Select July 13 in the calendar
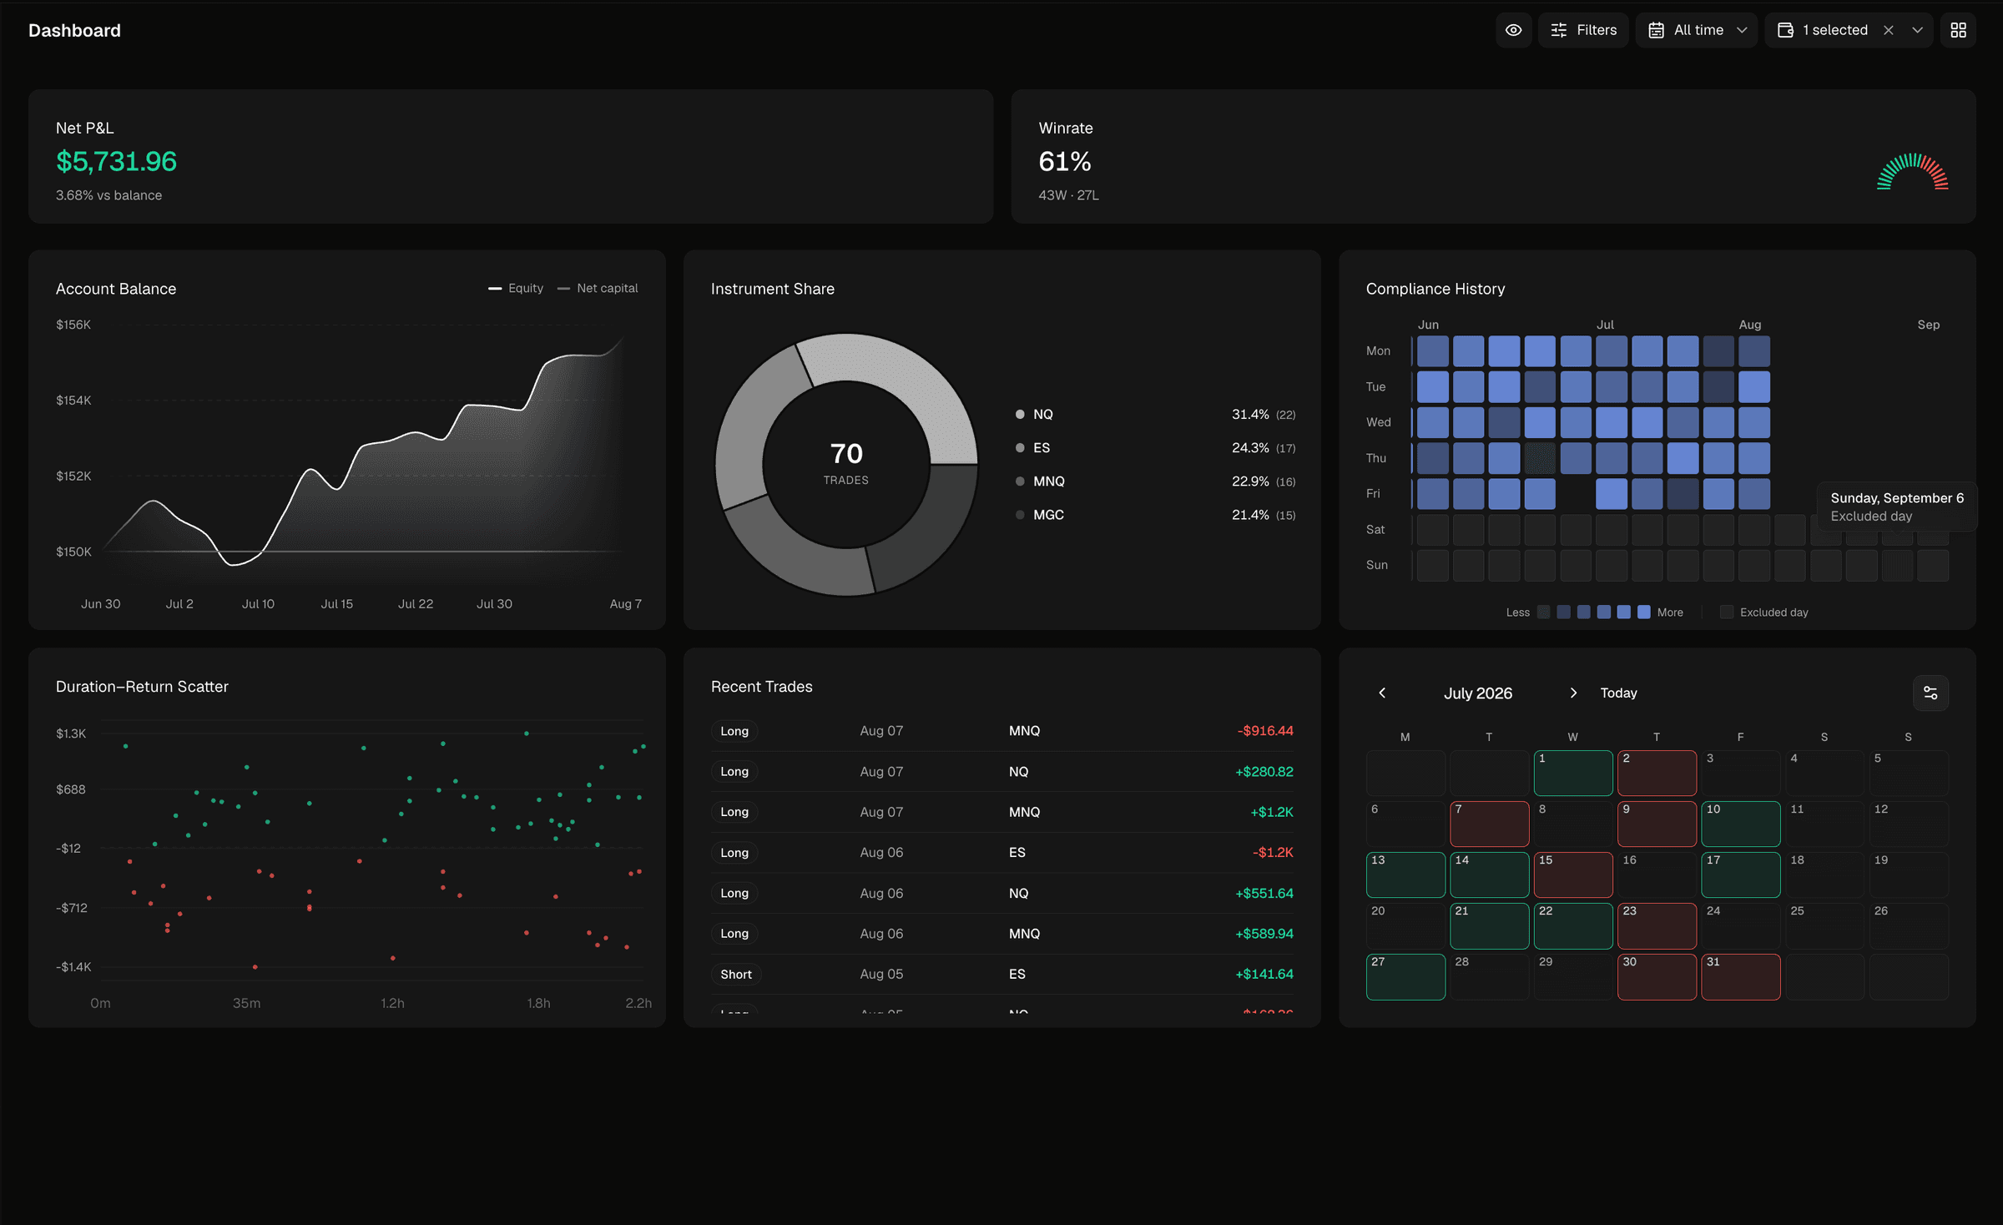Image resolution: width=2003 pixels, height=1225 pixels. coord(1405,875)
